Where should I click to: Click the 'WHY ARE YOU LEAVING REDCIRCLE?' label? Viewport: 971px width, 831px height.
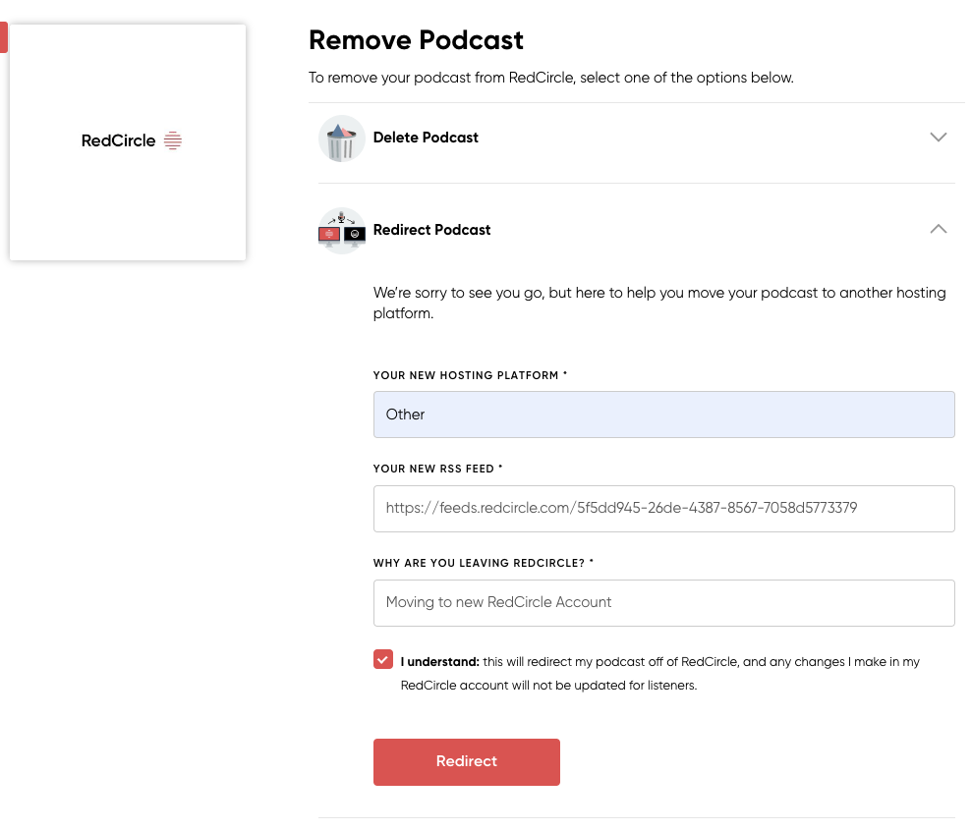click(x=483, y=563)
